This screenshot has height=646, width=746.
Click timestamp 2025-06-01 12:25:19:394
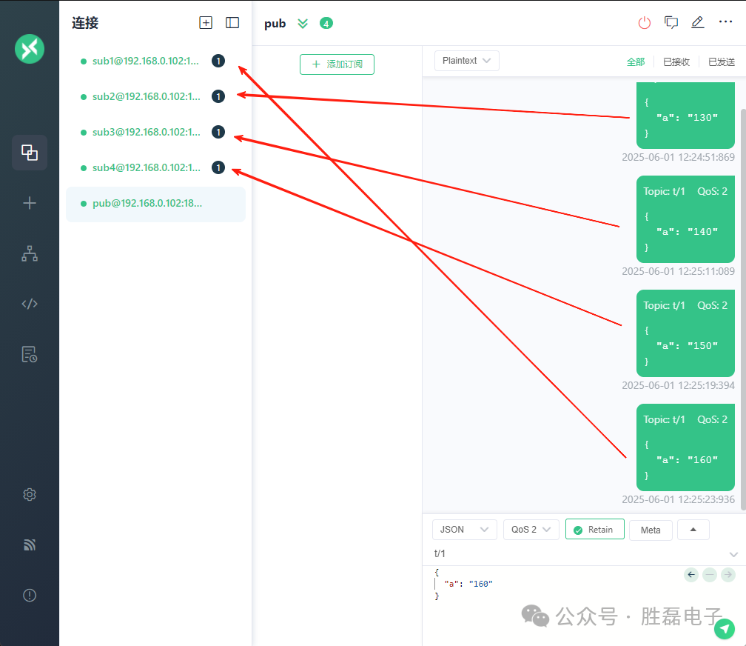678,385
